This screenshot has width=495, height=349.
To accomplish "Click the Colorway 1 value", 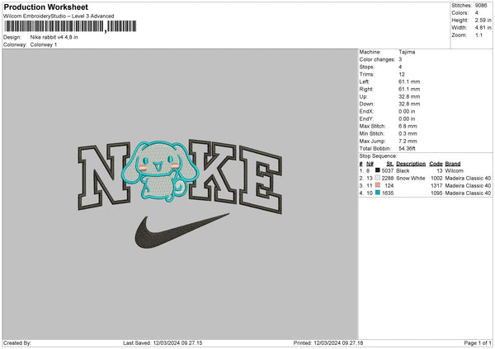I will [x=44, y=44].
